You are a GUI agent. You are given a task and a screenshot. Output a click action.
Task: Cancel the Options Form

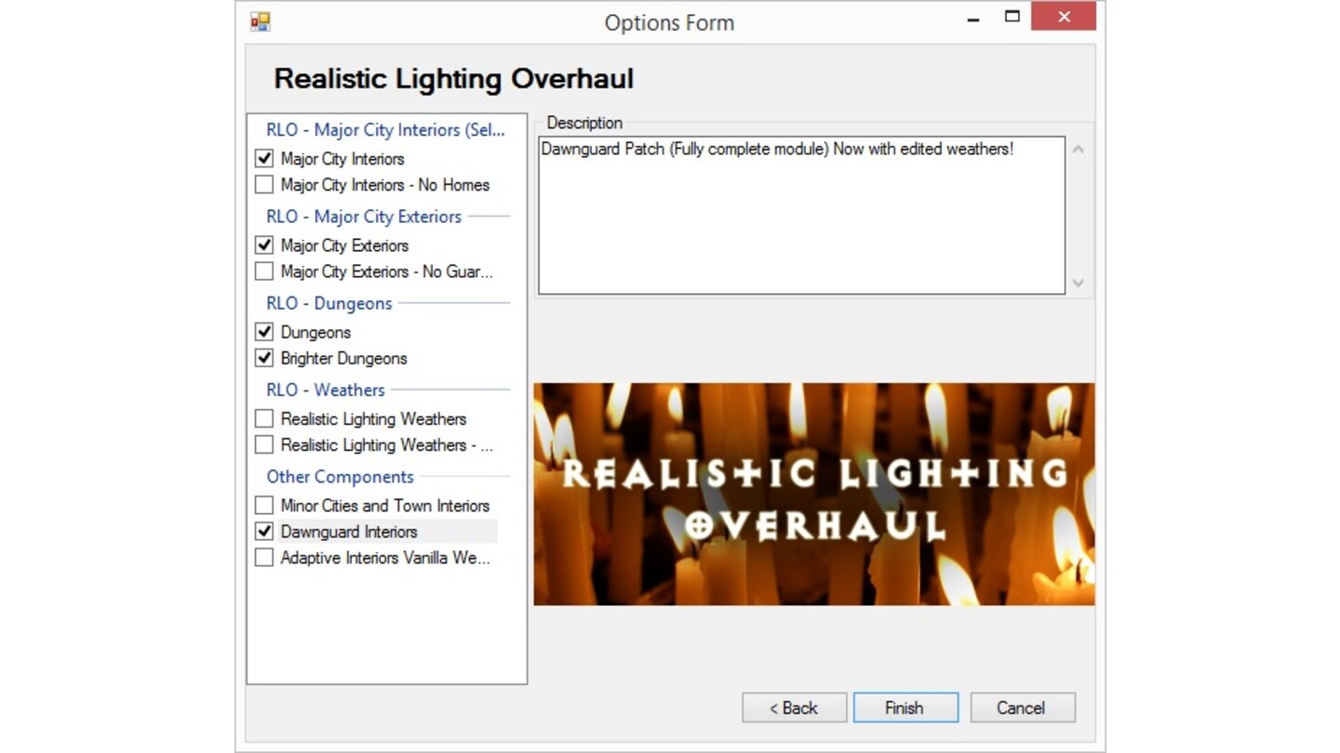(x=1023, y=707)
